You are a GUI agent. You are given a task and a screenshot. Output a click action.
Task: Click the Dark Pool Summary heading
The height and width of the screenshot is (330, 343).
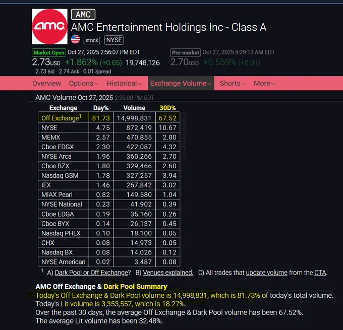[x=135, y=287]
